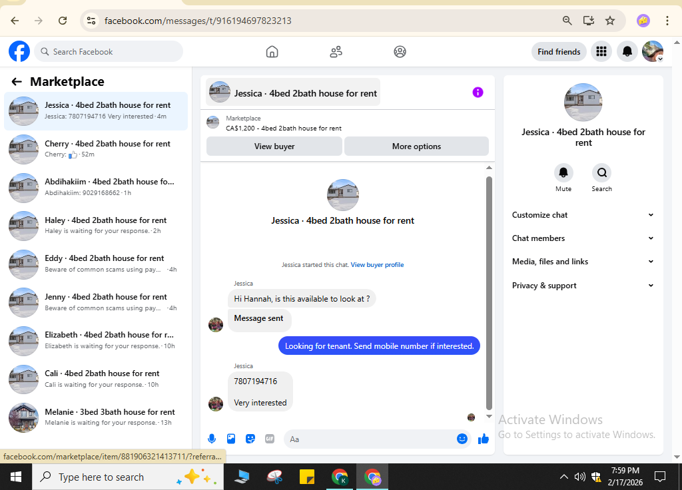Open Chrome three-dot menu
This screenshot has height=490, width=682.
667,21
